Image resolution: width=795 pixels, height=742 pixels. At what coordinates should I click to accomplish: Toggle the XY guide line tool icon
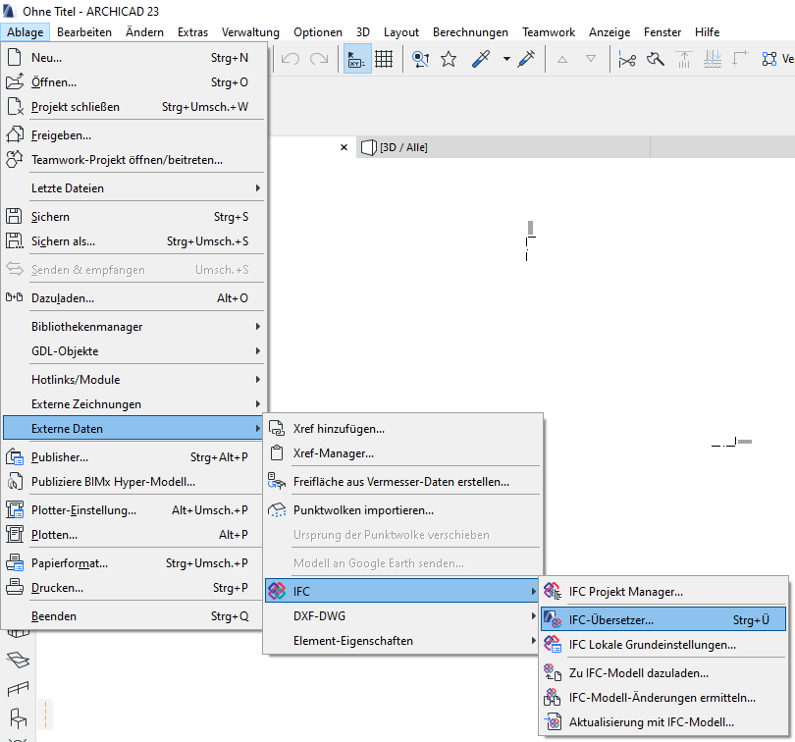click(357, 59)
